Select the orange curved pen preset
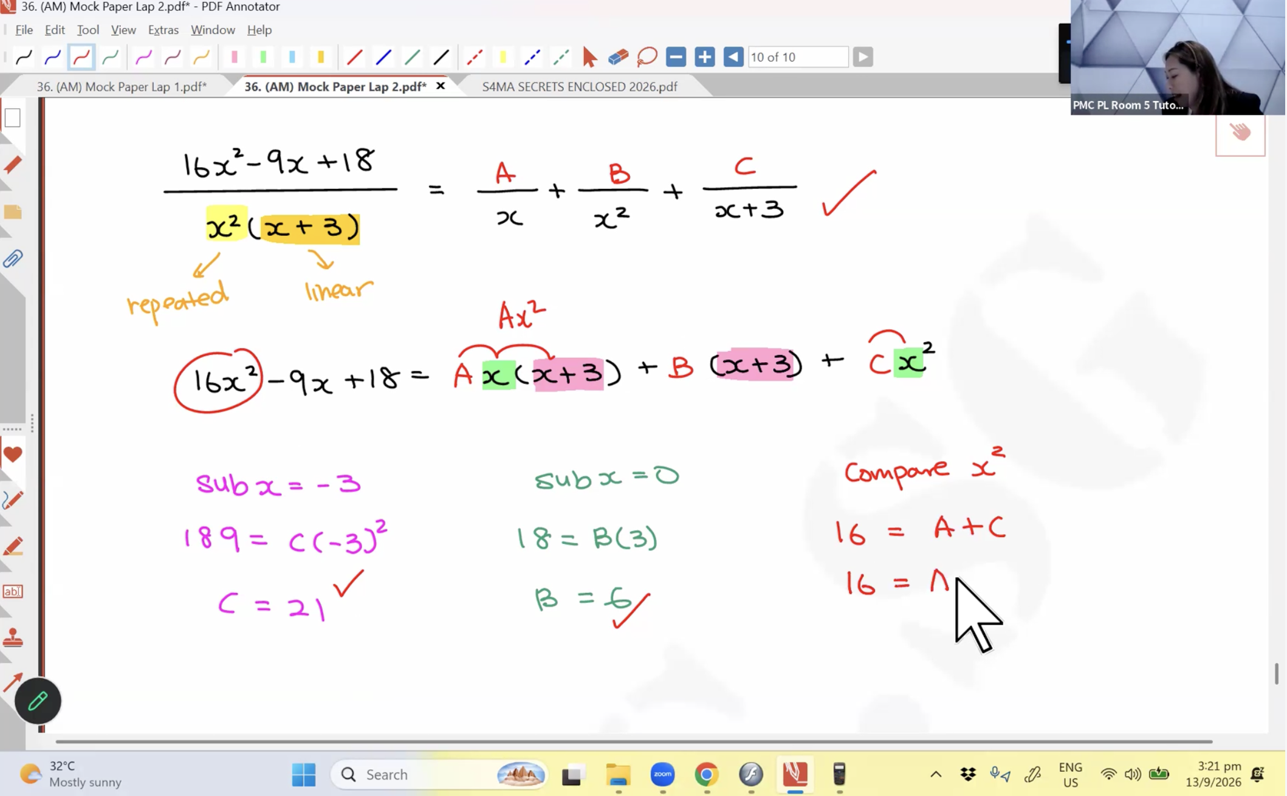 pyautogui.click(x=201, y=57)
